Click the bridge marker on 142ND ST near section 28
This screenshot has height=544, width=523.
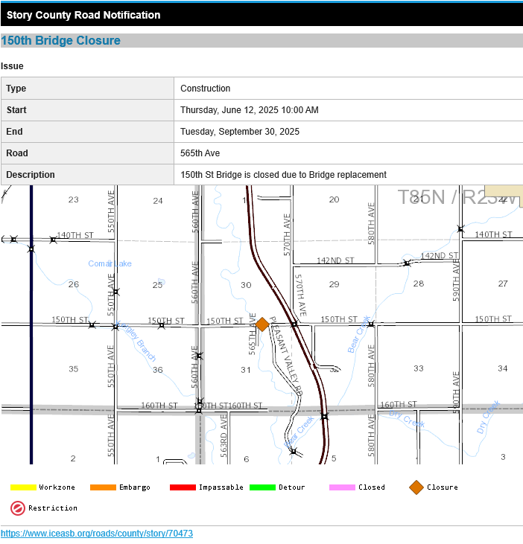(x=407, y=263)
